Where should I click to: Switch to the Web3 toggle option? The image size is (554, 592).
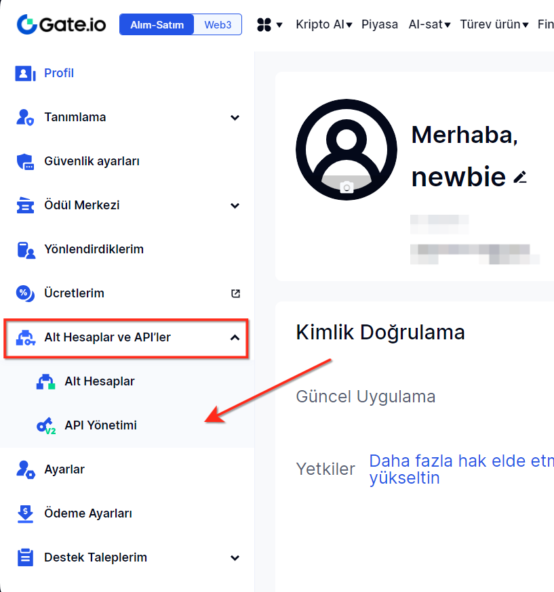pos(218,25)
